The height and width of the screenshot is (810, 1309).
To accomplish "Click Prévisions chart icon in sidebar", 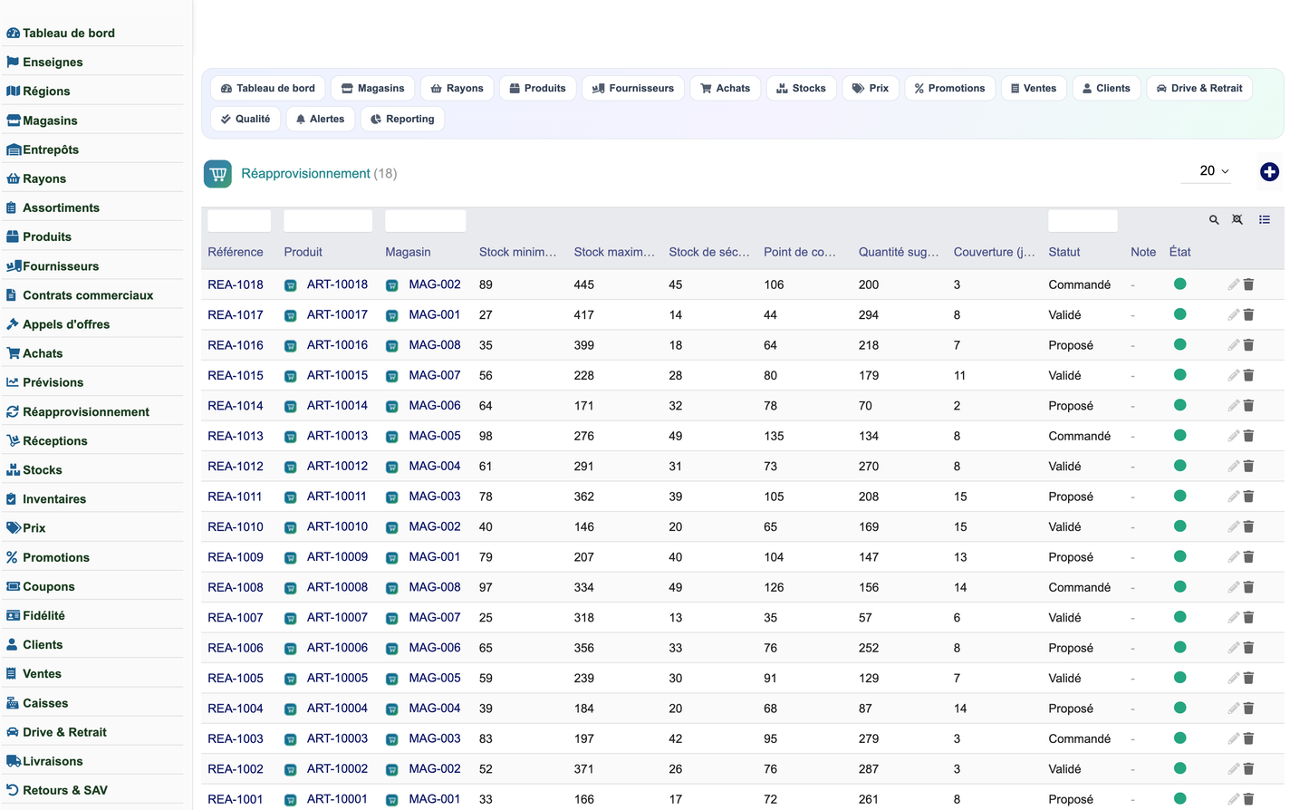I will 13,382.
